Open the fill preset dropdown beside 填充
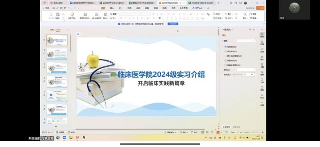320x147 pixels. click(x=246, y=41)
